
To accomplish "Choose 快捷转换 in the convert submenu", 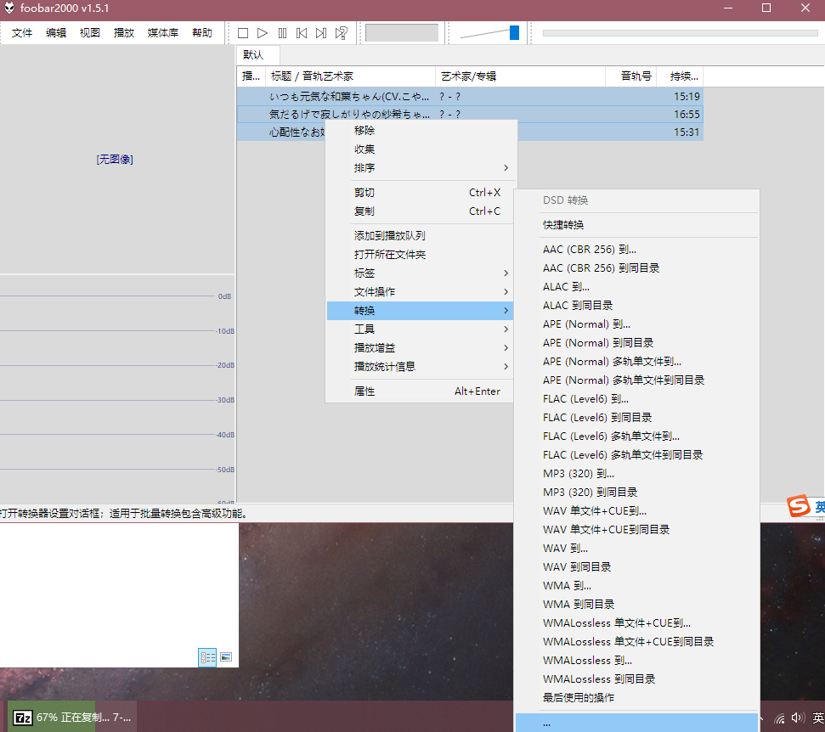I will click(636, 225).
